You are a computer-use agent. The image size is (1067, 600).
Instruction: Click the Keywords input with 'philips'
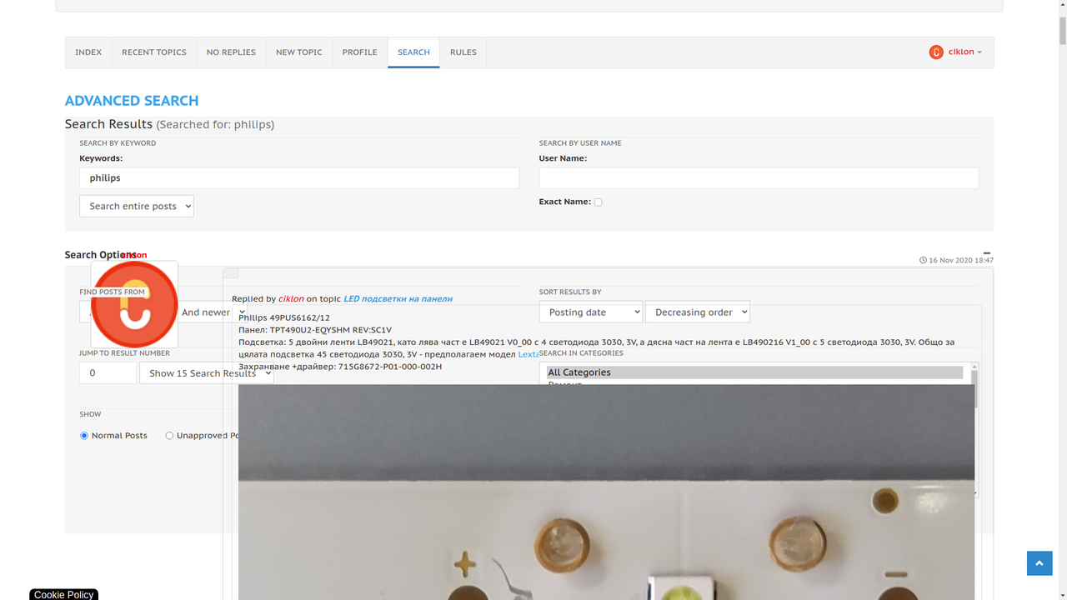[299, 177]
